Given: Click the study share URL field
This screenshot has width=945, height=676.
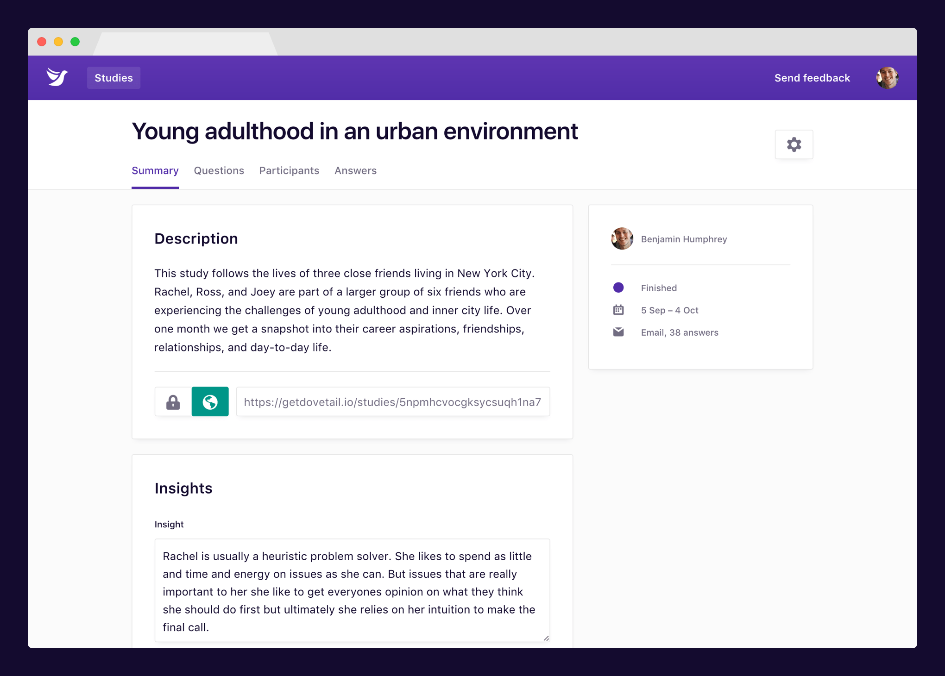Looking at the screenshot, I should [392, 402].
